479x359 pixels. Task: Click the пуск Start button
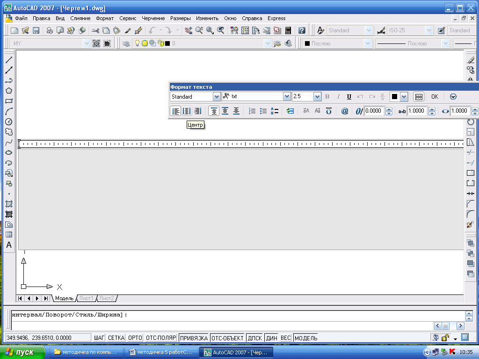pos(22,352)
